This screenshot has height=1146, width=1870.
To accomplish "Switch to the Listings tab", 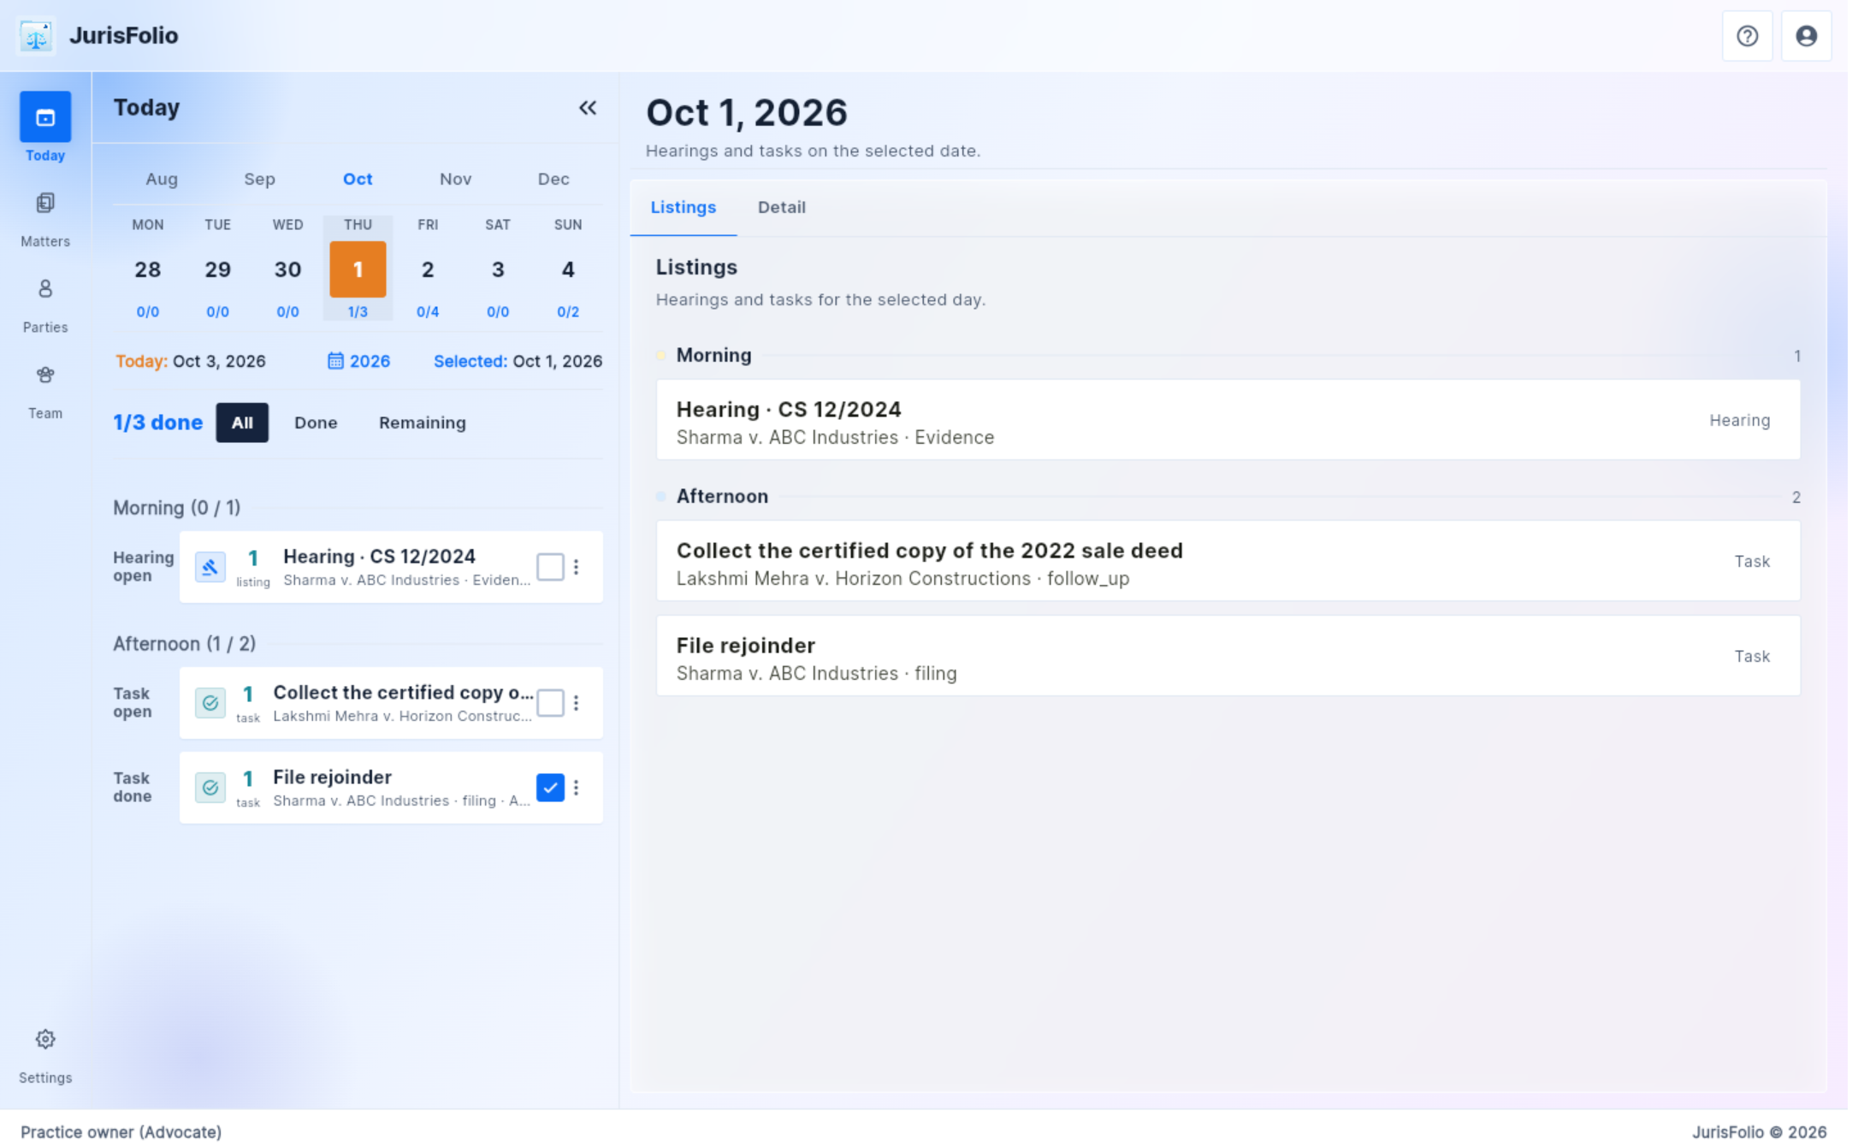I will 683,207.
